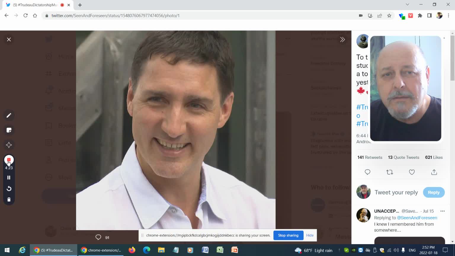Like the tweet with the heart icon

[x=412, y=172]
